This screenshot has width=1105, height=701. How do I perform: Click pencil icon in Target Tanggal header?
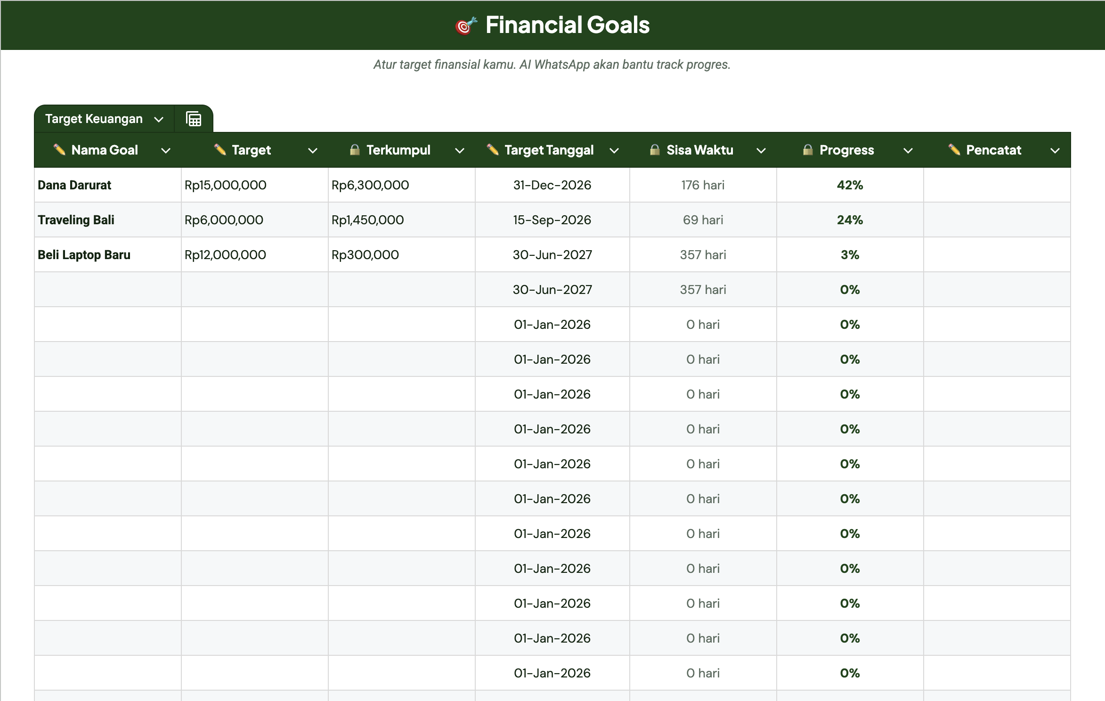493,150
